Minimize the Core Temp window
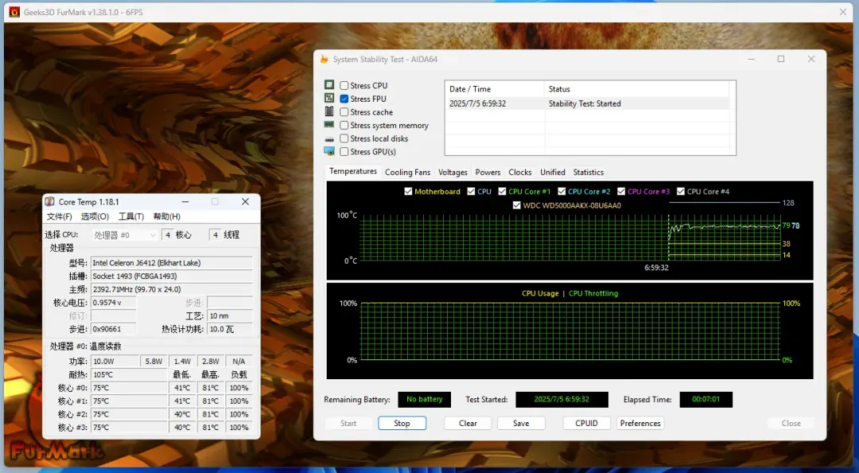 tap(185, 202)
